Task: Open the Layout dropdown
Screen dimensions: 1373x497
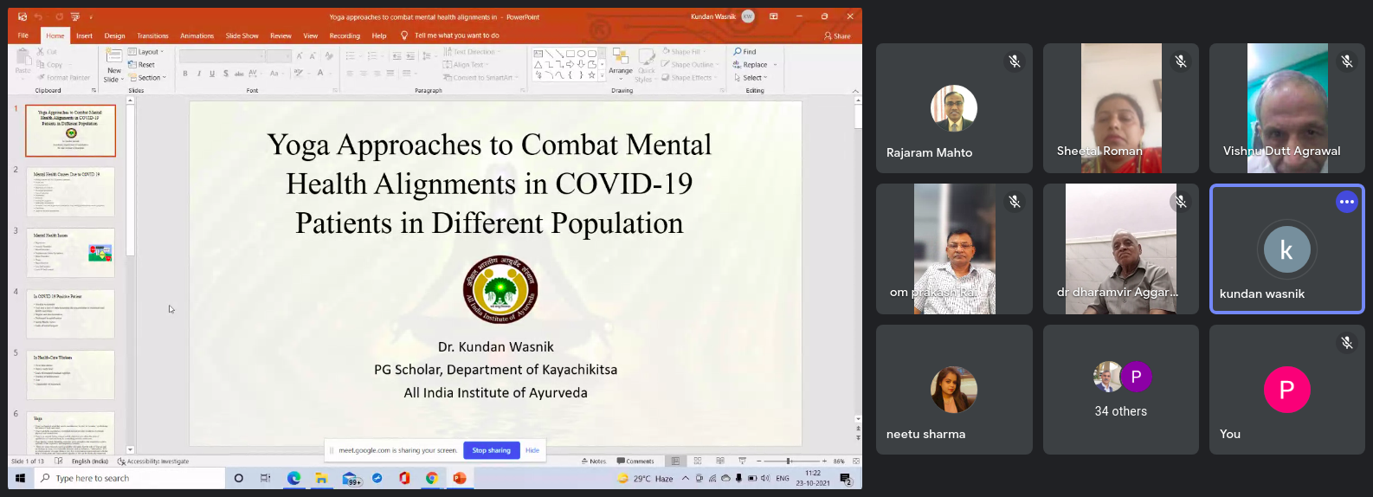Action: pos(145,52)
